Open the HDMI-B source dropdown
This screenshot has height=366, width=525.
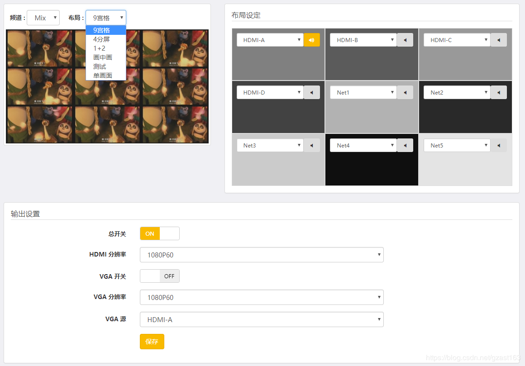pos(363,40)
